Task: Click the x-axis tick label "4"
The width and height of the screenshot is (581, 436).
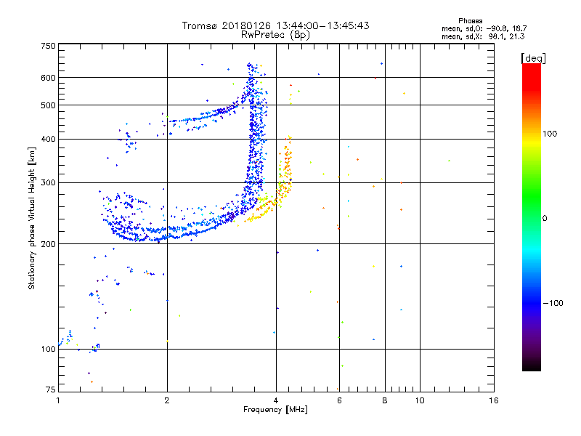Action: (x=276, y=400)
